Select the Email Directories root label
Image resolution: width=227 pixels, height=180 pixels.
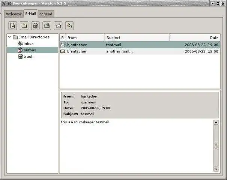coord(34,37)
